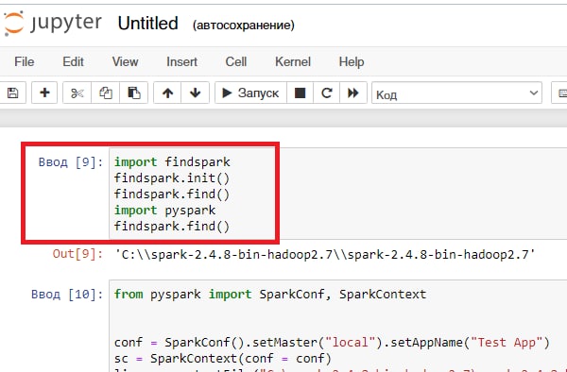Insert a new cell with plus icon

click(x=44, y=93)
